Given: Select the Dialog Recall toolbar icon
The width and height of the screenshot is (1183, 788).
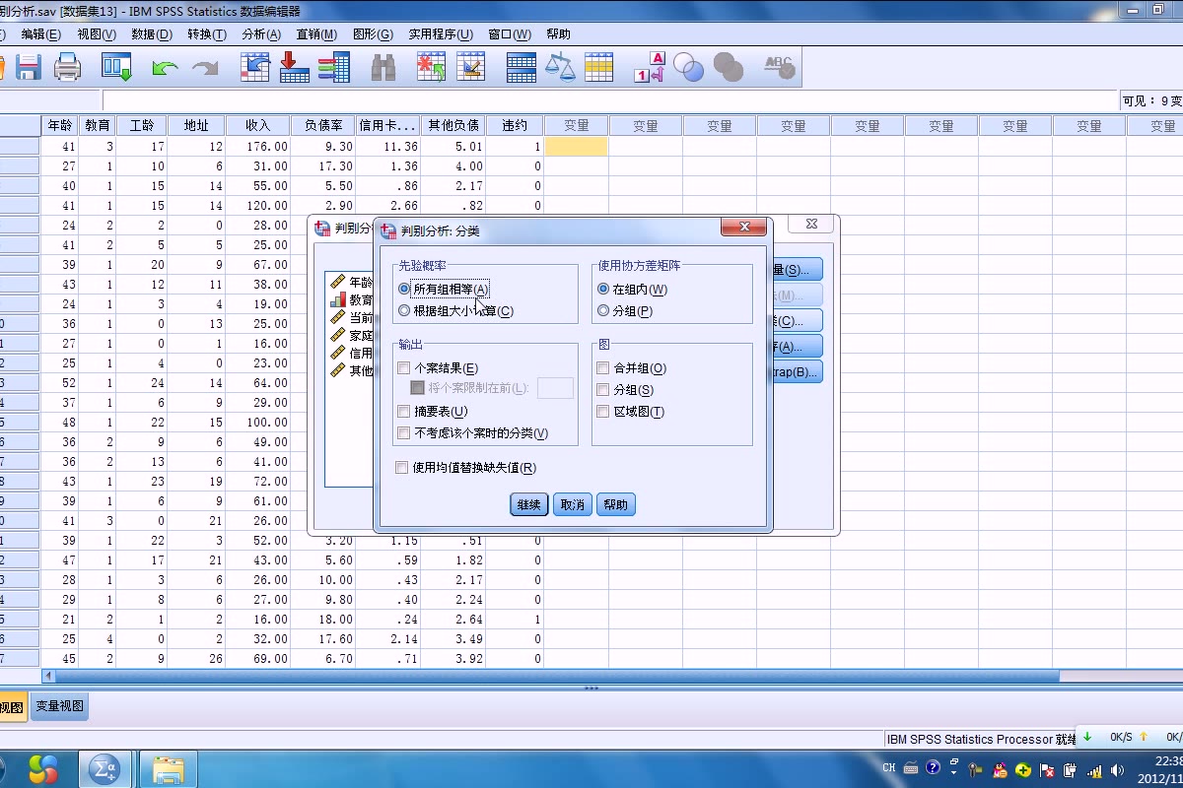Looking at the screenshot, I should tap(118, 67).
